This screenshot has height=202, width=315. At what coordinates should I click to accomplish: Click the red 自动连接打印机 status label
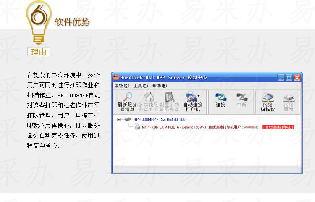(278, 127)
